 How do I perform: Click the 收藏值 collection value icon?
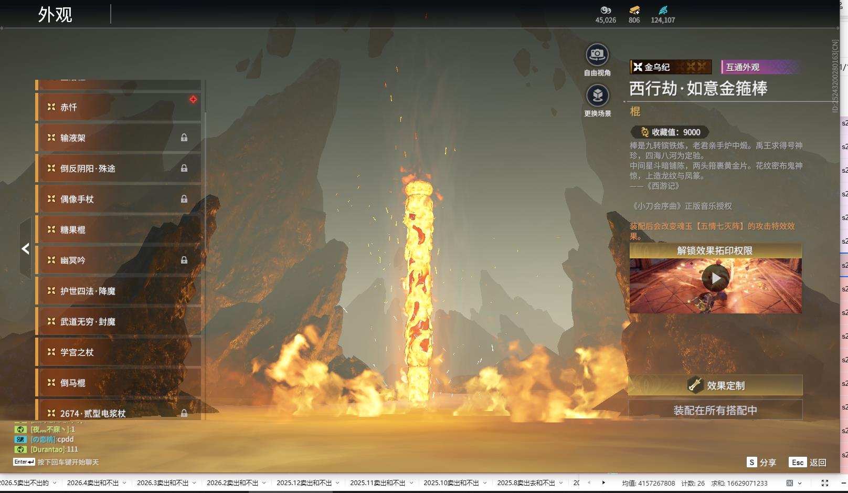644,132
